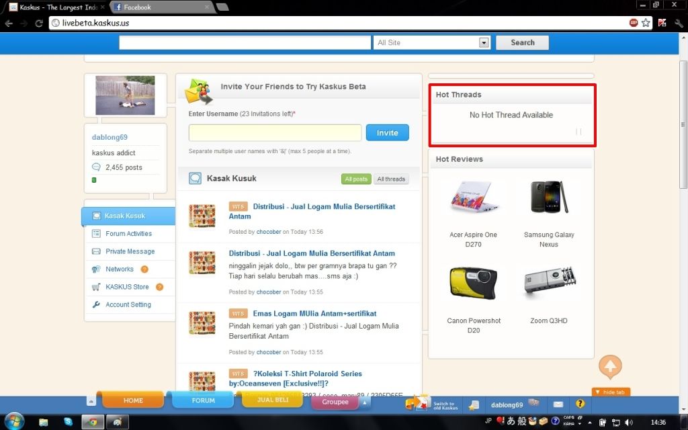This screenshot has width=688, height=430.
Task: Open the volume control in the system tray
Action: pos(629,423)
